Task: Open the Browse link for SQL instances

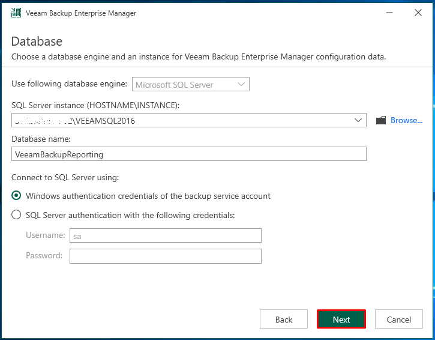Action: tap(406, 120)
